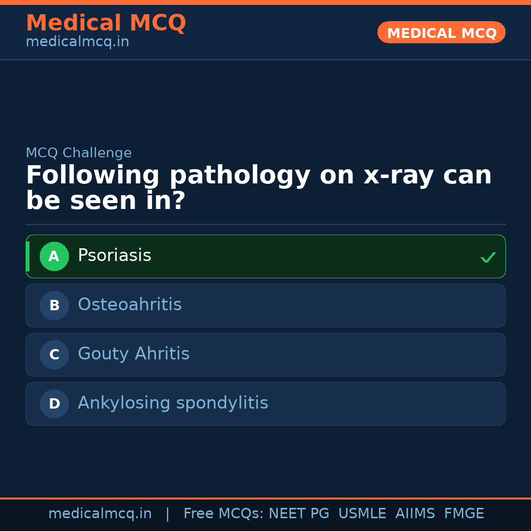Switch to the USMLE section
This screenshot has width=531, height=531.
362,513
